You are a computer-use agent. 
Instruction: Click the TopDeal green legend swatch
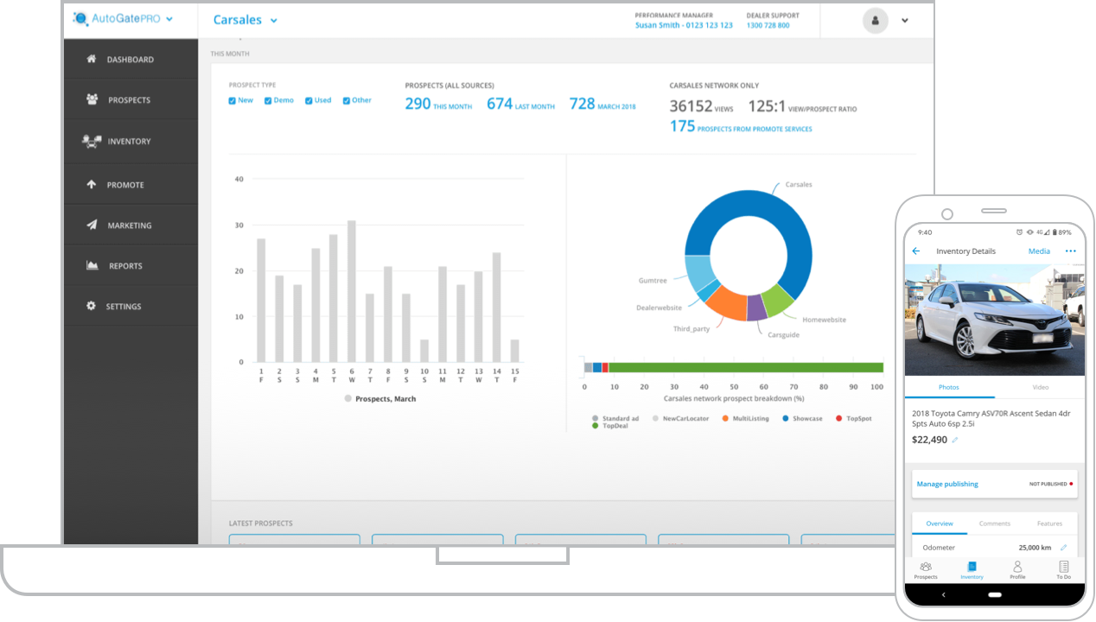[595, 426]
